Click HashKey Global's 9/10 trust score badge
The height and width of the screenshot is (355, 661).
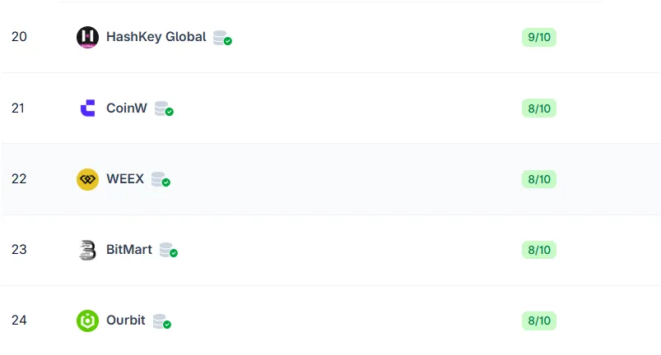[x=539, y=37]
